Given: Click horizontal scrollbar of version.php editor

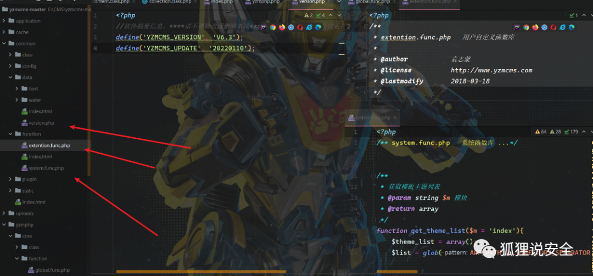Looking at the screenshot, I should point(201,271).
